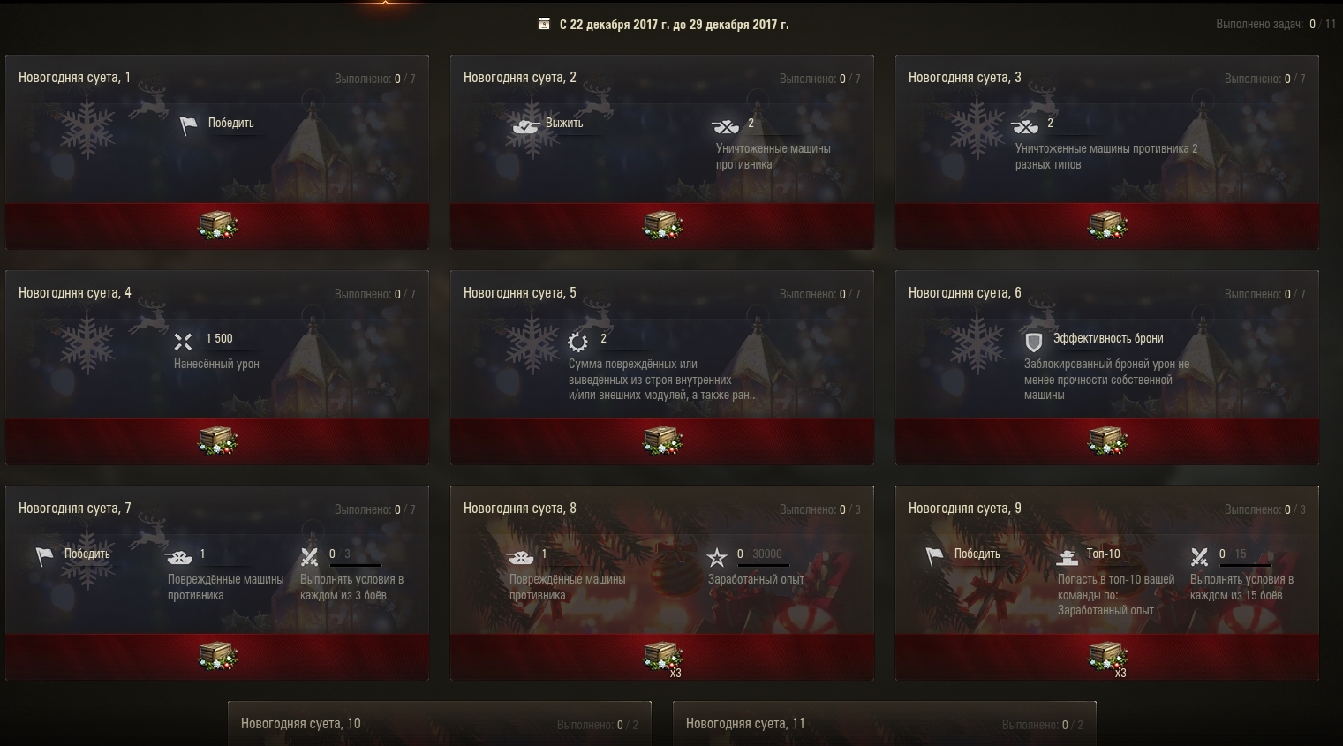This screenshot has width=1343, height=746.
Task: Click the reward crate in Новогодняя суета, 1
Action: click(x=217, y=225)
